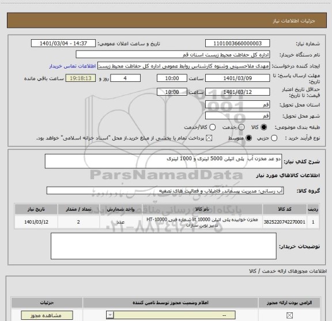This screenshot has width=332, height=321.
Task: Click the تعداد / مقدار column header
Action: (78, 209)
